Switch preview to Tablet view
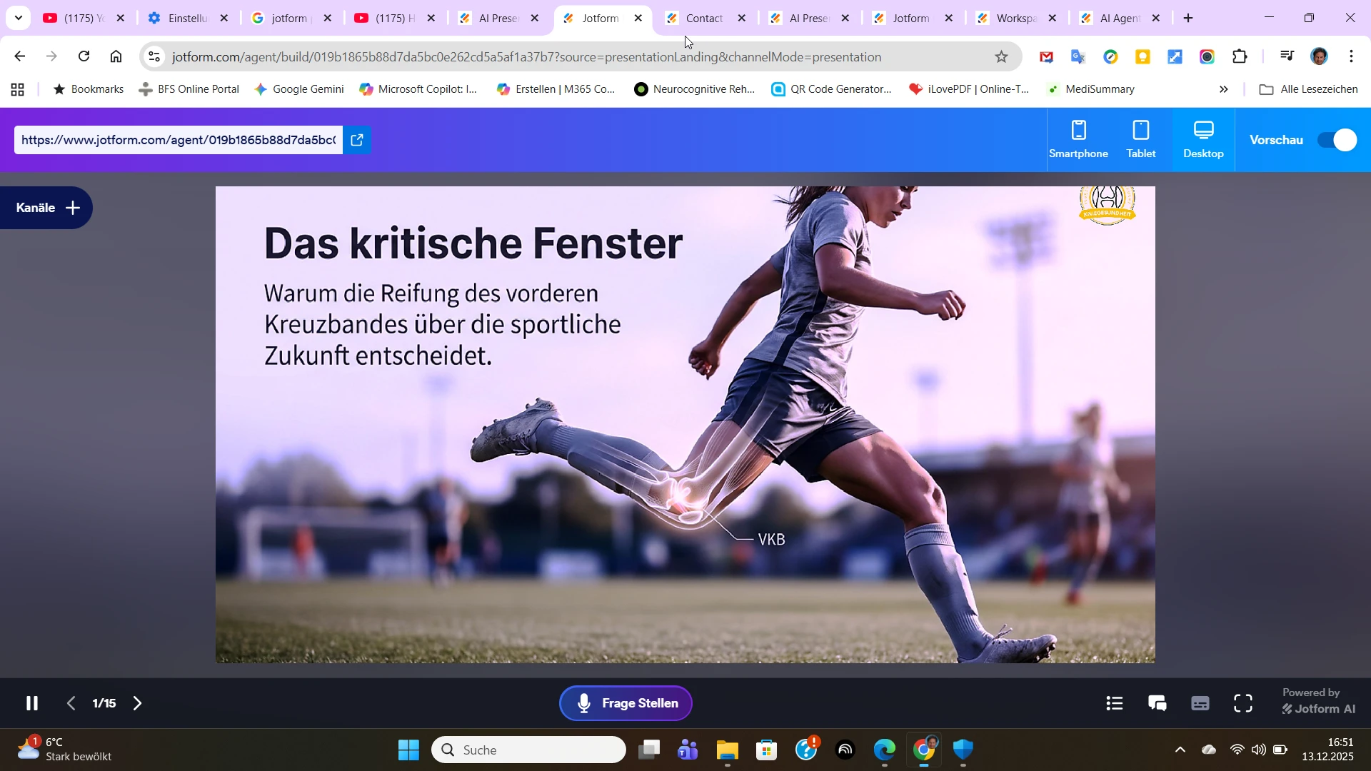1371x771 pixels. click(x=1140, y=139)
